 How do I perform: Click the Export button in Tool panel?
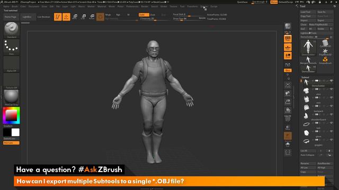click(325, 20)
